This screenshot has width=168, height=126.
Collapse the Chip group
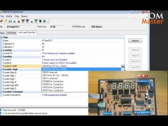1,37
